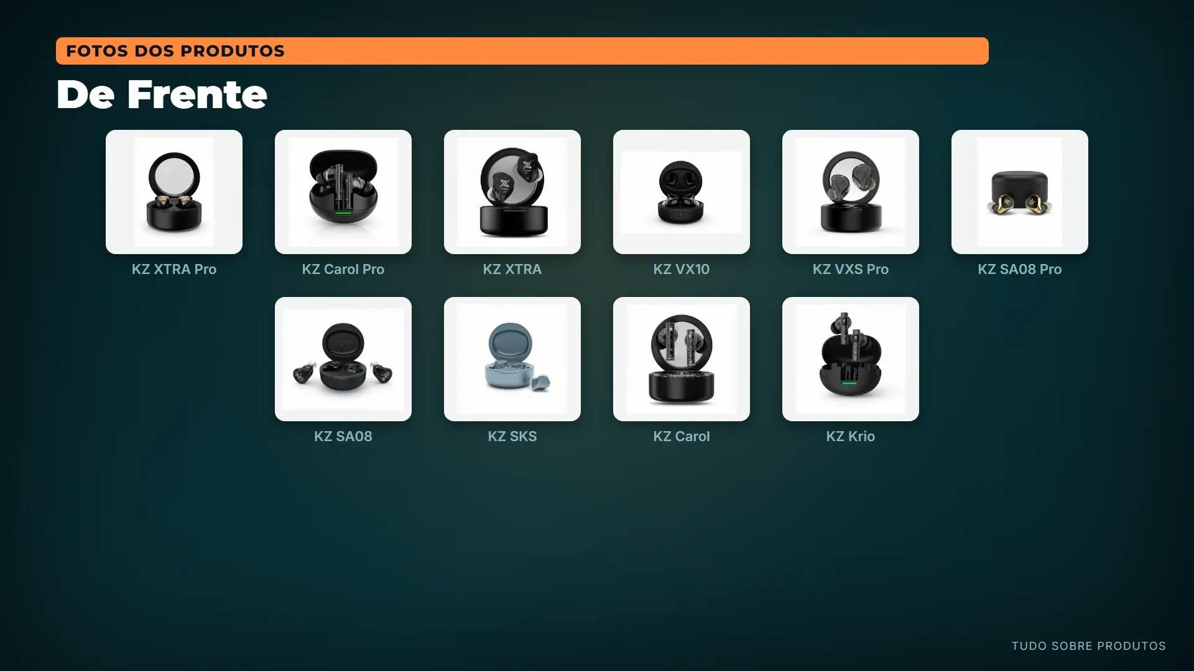Open the KZ SA08 product photo

point(343,358)
